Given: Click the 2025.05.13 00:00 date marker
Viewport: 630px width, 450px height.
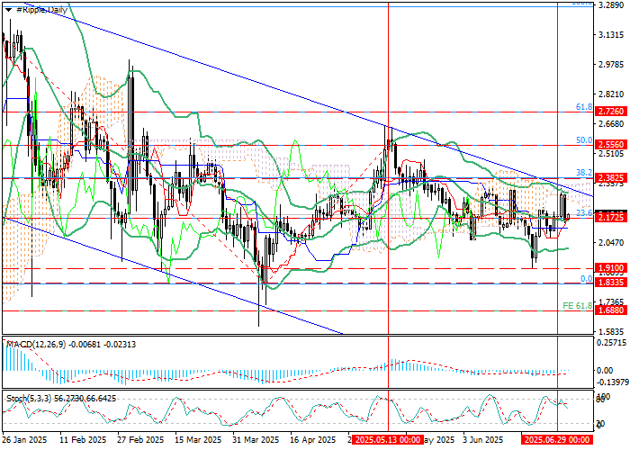Looking at the screenshot, I should coord(387,441).
